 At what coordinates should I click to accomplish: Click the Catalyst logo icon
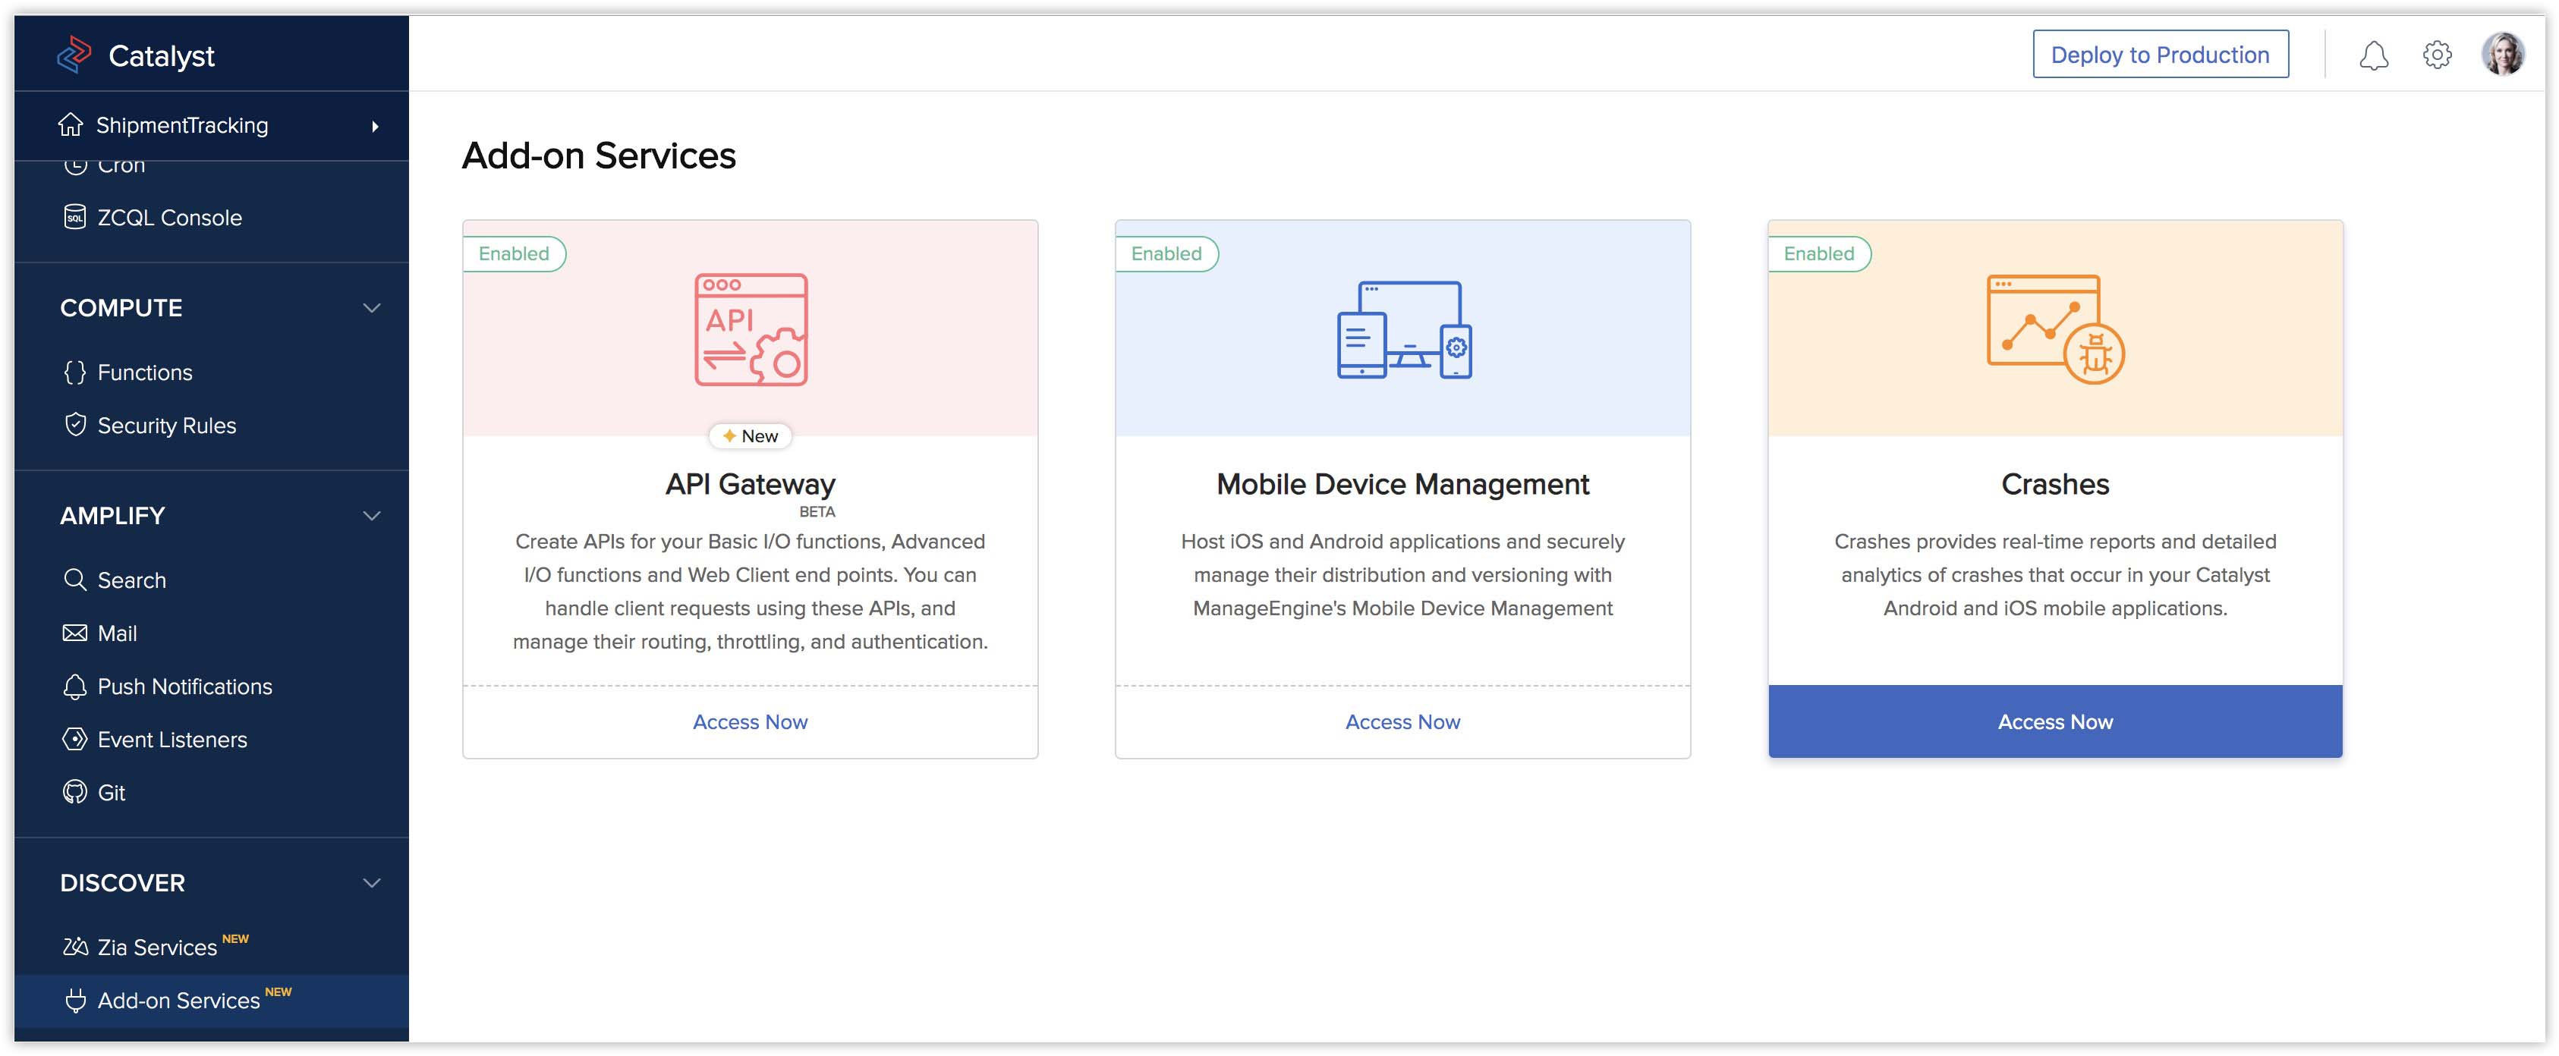(x=74, y=55)
